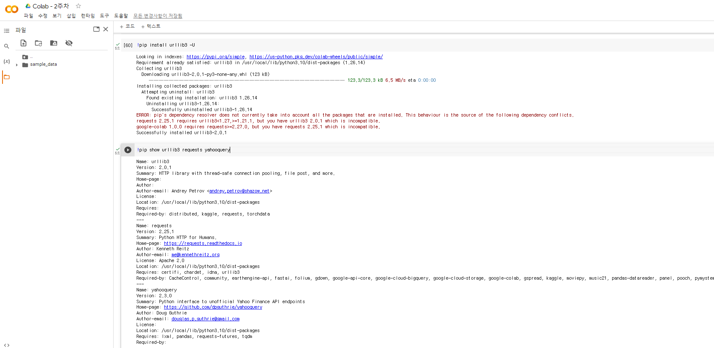Click the douglas.p.guthrie@gmail.com email link
Viewport: 714px width, 348px height.
205,319
